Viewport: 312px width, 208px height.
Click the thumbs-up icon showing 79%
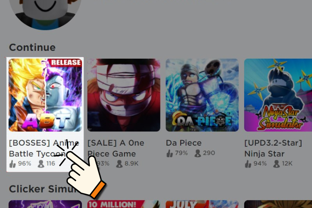(170, 153)
